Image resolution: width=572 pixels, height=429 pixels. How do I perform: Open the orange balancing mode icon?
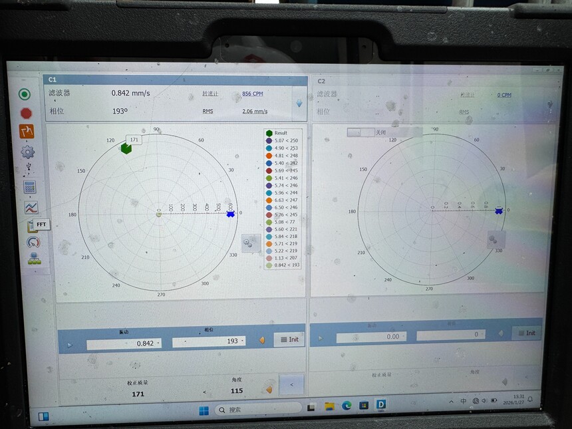(27, 132)
